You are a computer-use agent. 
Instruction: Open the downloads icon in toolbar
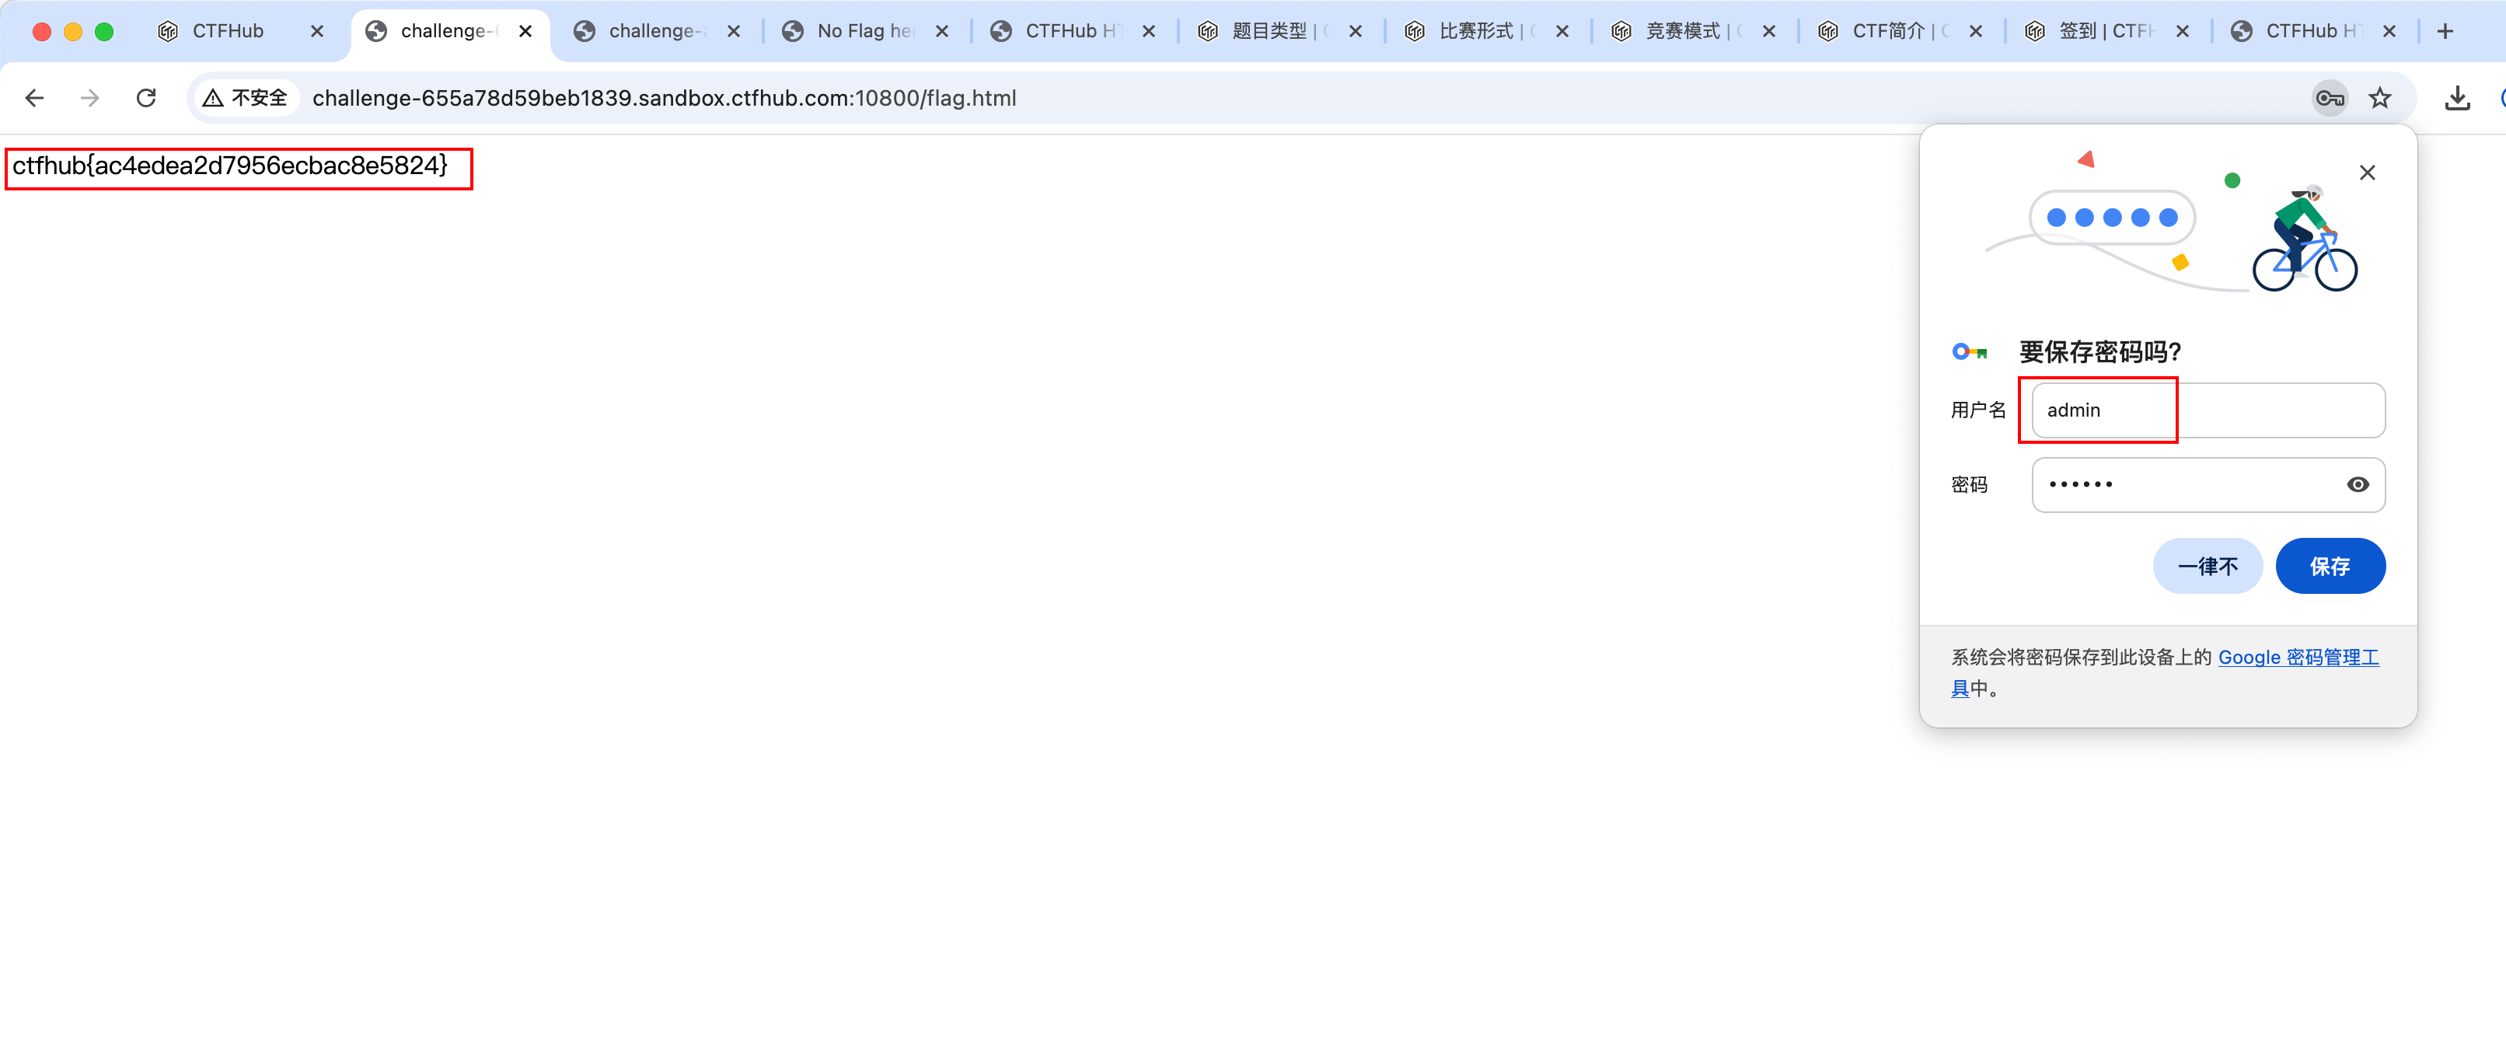point(2457,98)
